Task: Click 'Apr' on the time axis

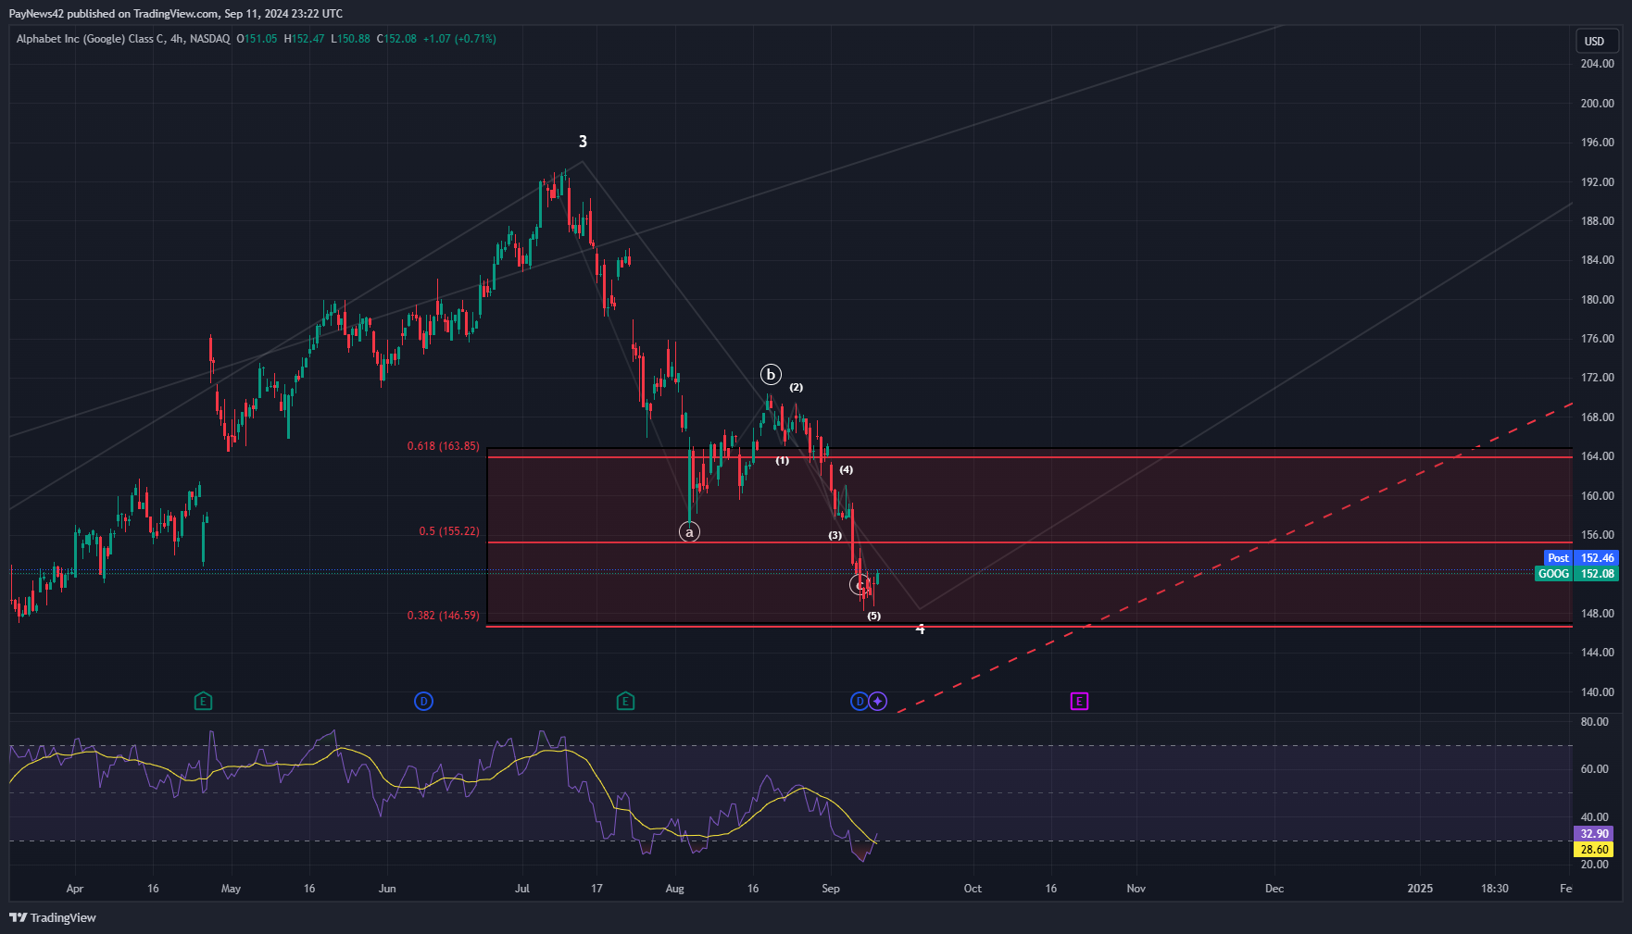Action: click(75, 889)
